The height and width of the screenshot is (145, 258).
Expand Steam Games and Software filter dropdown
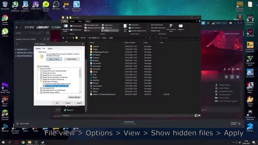41,39
